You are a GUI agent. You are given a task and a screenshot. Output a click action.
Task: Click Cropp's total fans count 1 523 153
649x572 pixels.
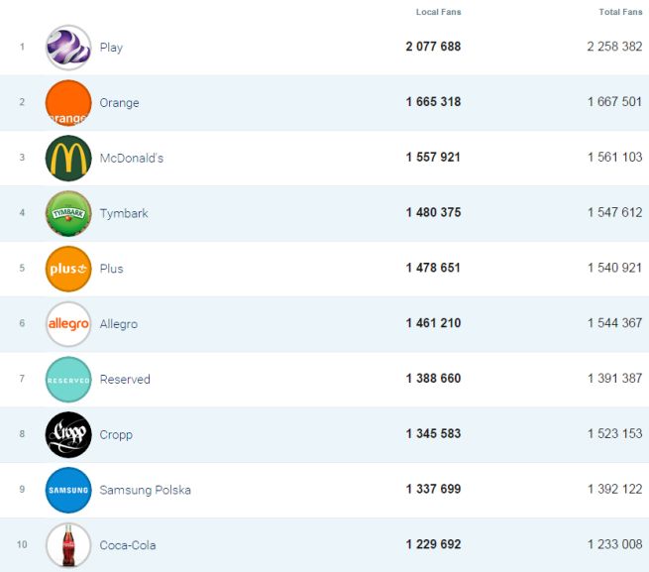(614, 434)
